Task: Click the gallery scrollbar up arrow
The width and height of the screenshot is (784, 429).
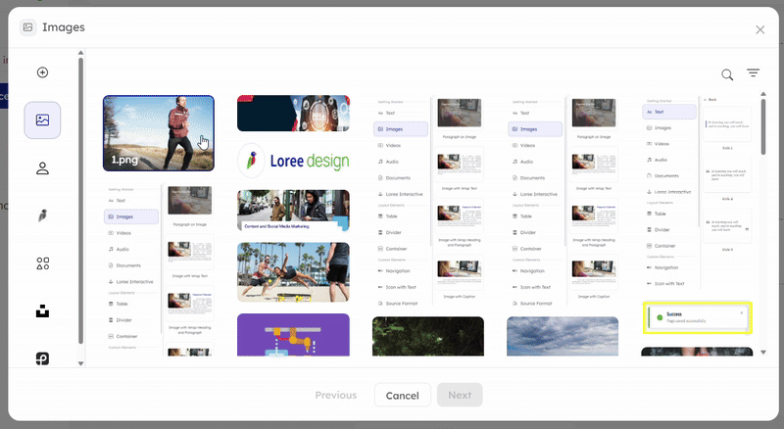Action: pos(763,94)
